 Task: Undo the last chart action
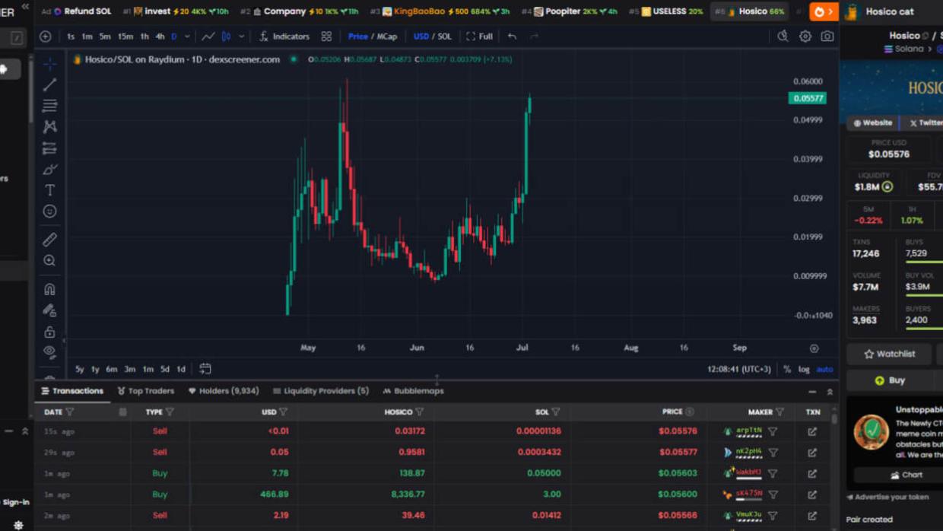pyautogui.click(x=512, y=37)
